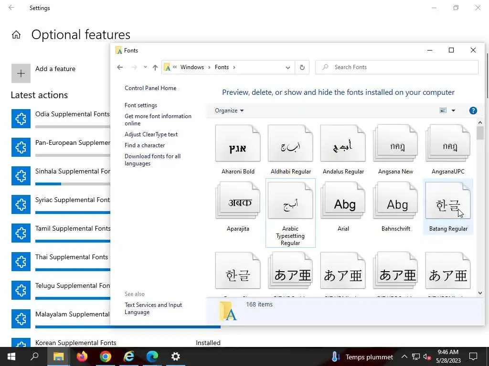Viewport: 489px width, 366px height.
Task: Open recent locations dropdown arrow
Action: point(145,67)
